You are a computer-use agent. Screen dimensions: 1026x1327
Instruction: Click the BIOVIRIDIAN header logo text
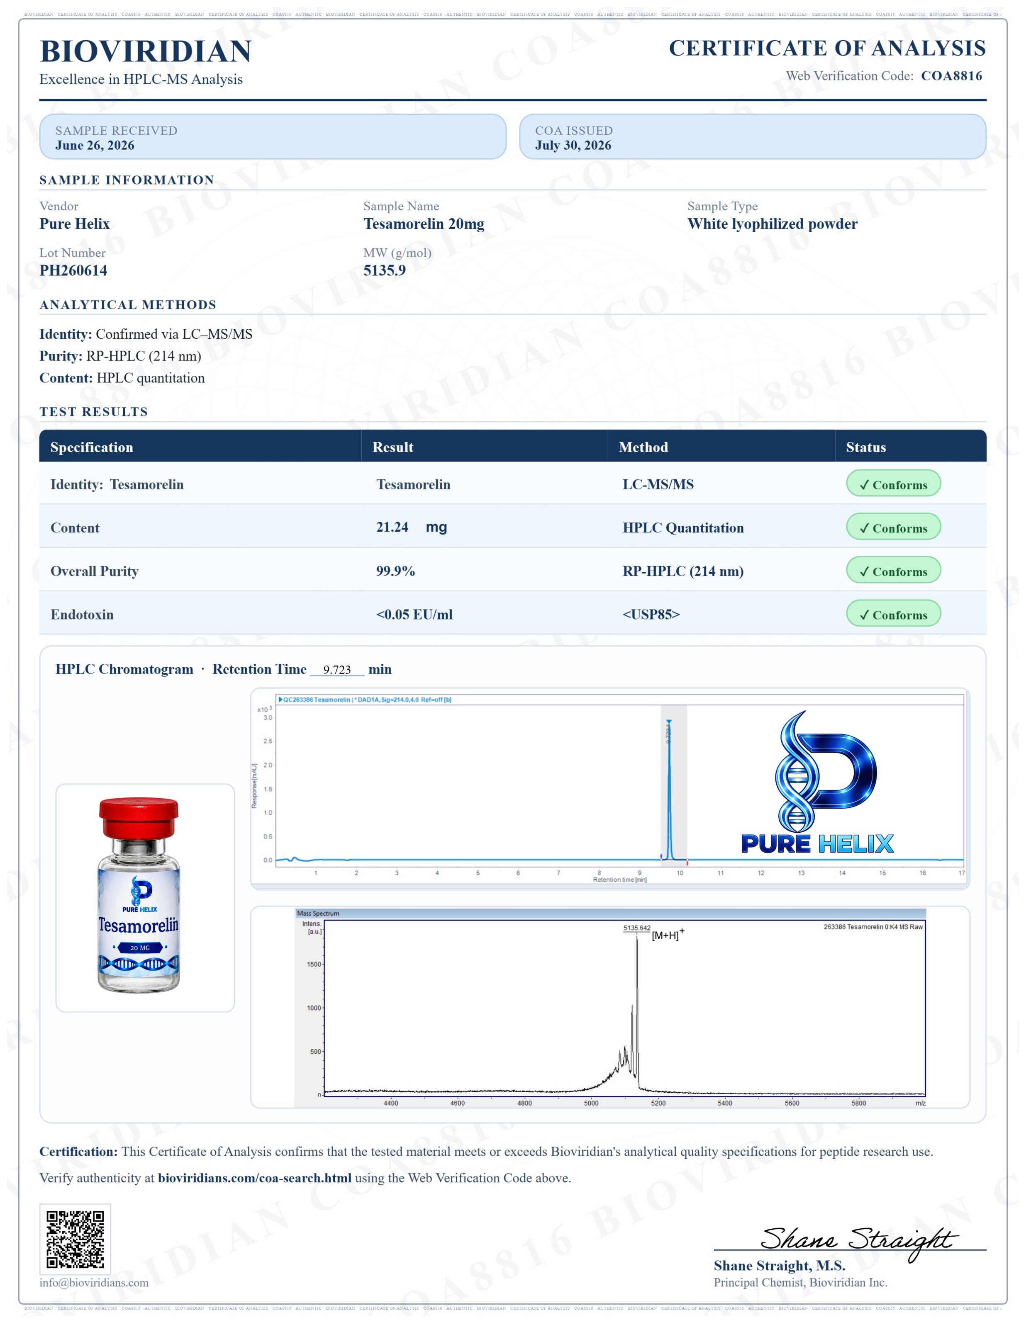pyautogui.click(x=146, y=52)
